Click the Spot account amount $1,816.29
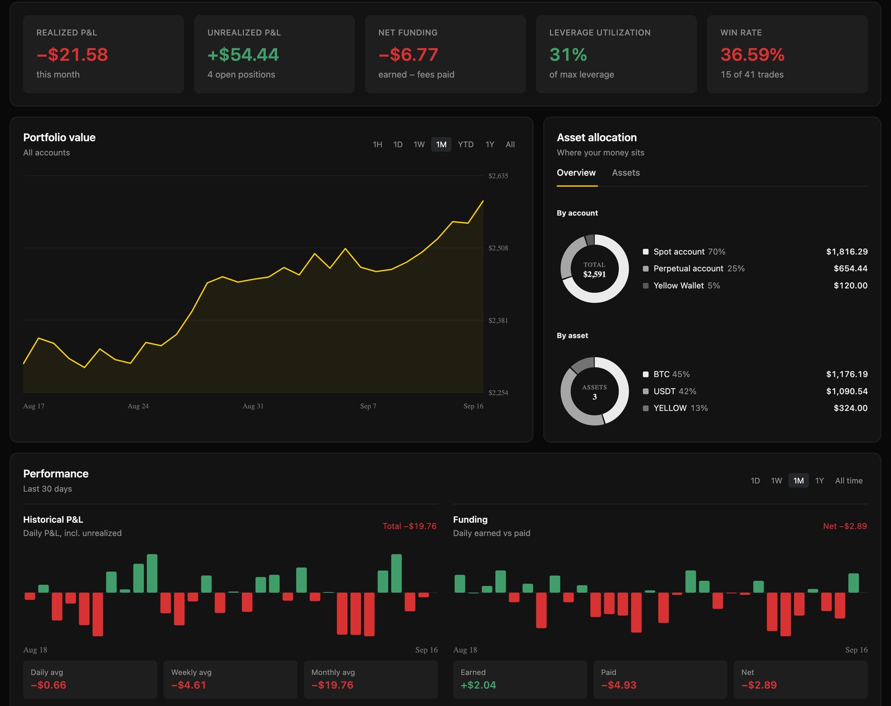 pos(847,252)
